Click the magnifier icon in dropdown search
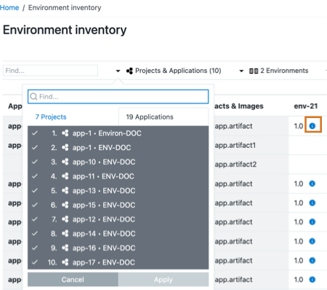The image size is (327, 290). pos(33,97)
